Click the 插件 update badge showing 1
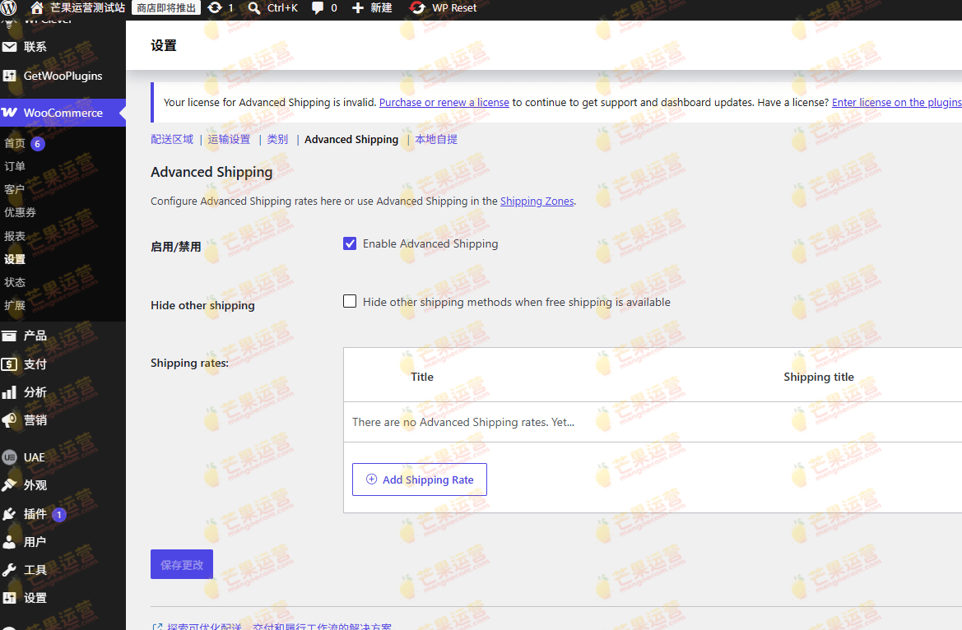The width and height of the screenshot is (962, 630). [59, 515]
